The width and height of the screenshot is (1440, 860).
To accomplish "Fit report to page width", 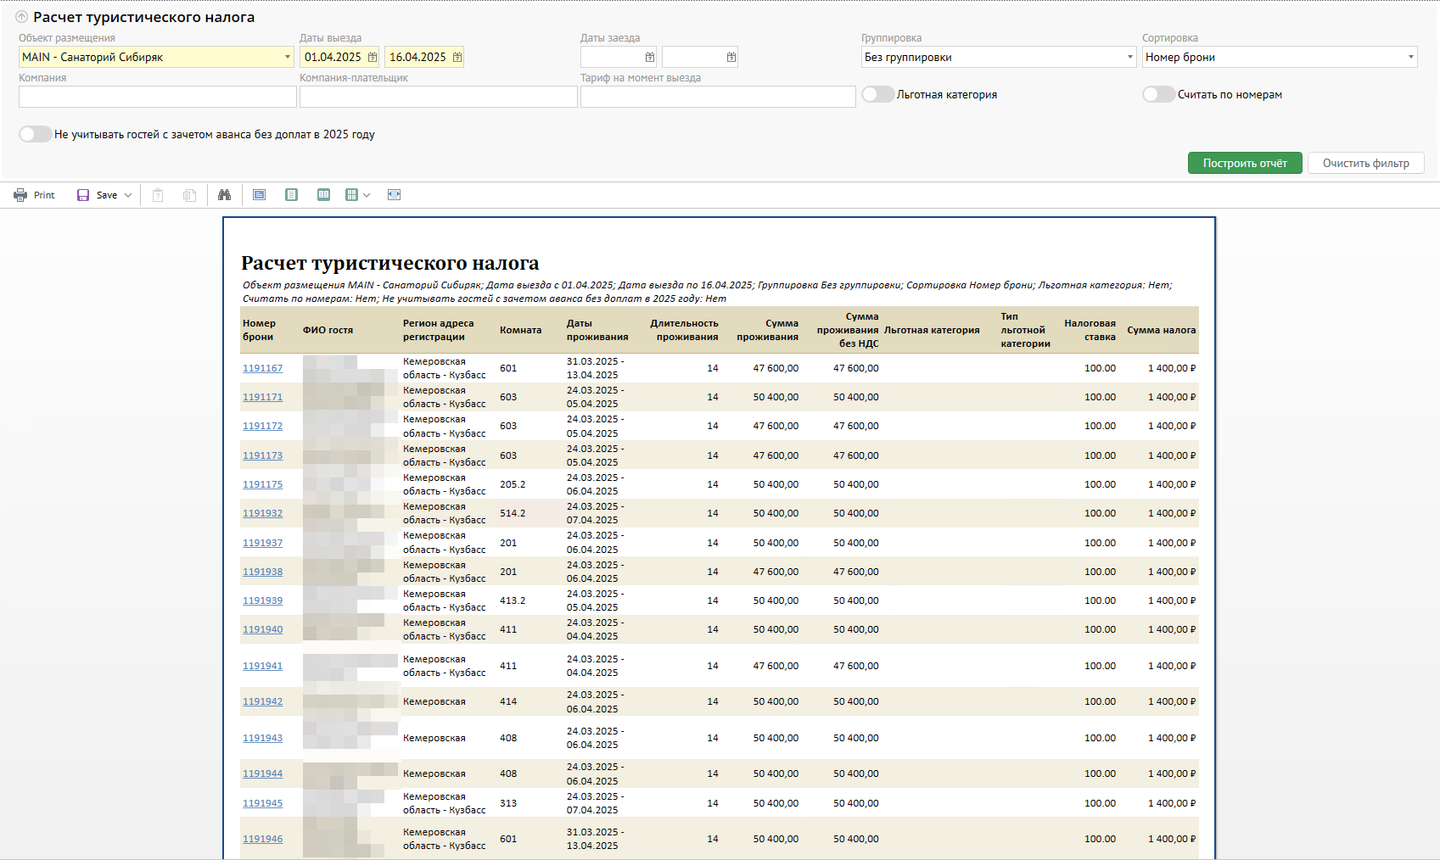I will point(394,195).
